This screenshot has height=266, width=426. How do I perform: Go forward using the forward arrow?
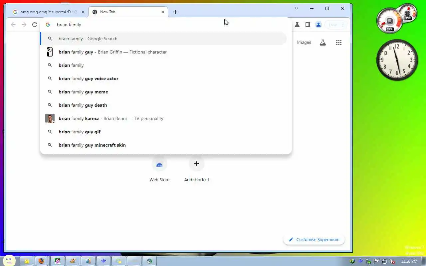24,25
